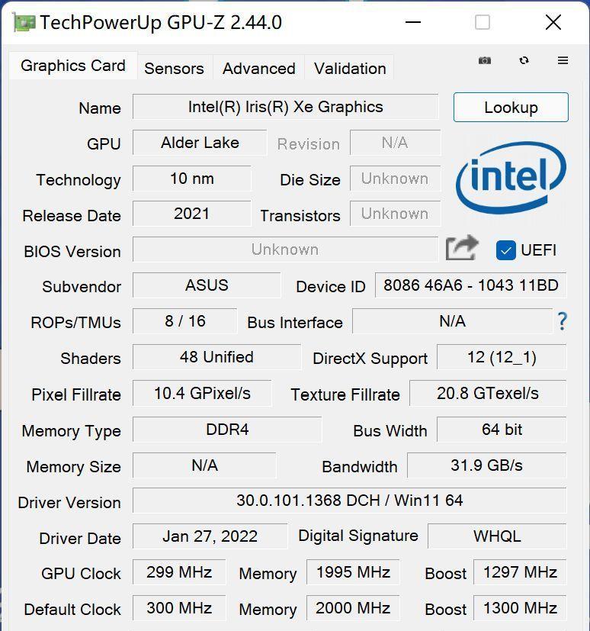Click the Technology field 10 nm
Image resolution: width=590 pixels, height=631 pixels.
[x=192, y=179]
